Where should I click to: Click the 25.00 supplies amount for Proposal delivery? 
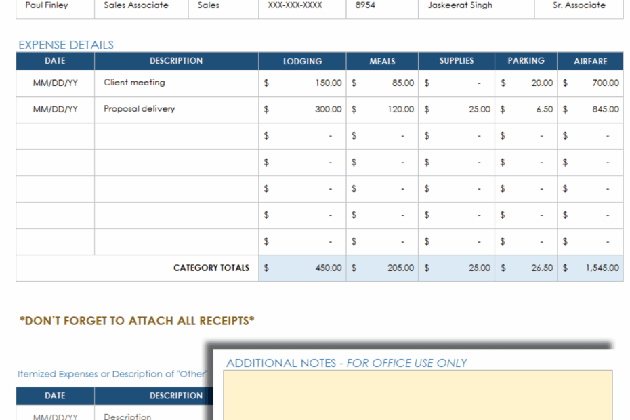[480, 109]
